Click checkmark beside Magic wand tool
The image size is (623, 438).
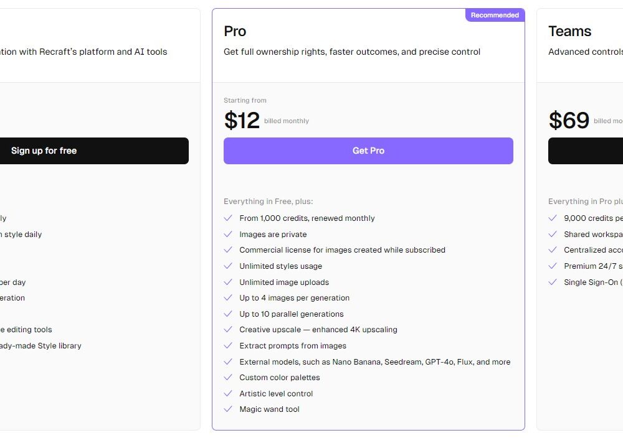coord(228,409)
